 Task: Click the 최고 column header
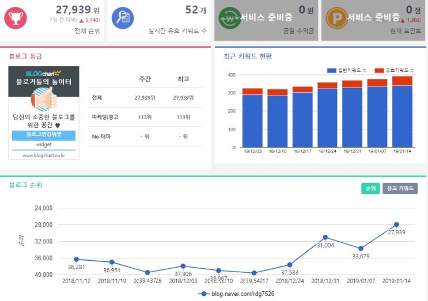(183, 79)
